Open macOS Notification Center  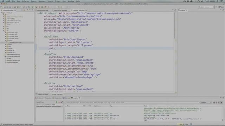click(222, 1)
